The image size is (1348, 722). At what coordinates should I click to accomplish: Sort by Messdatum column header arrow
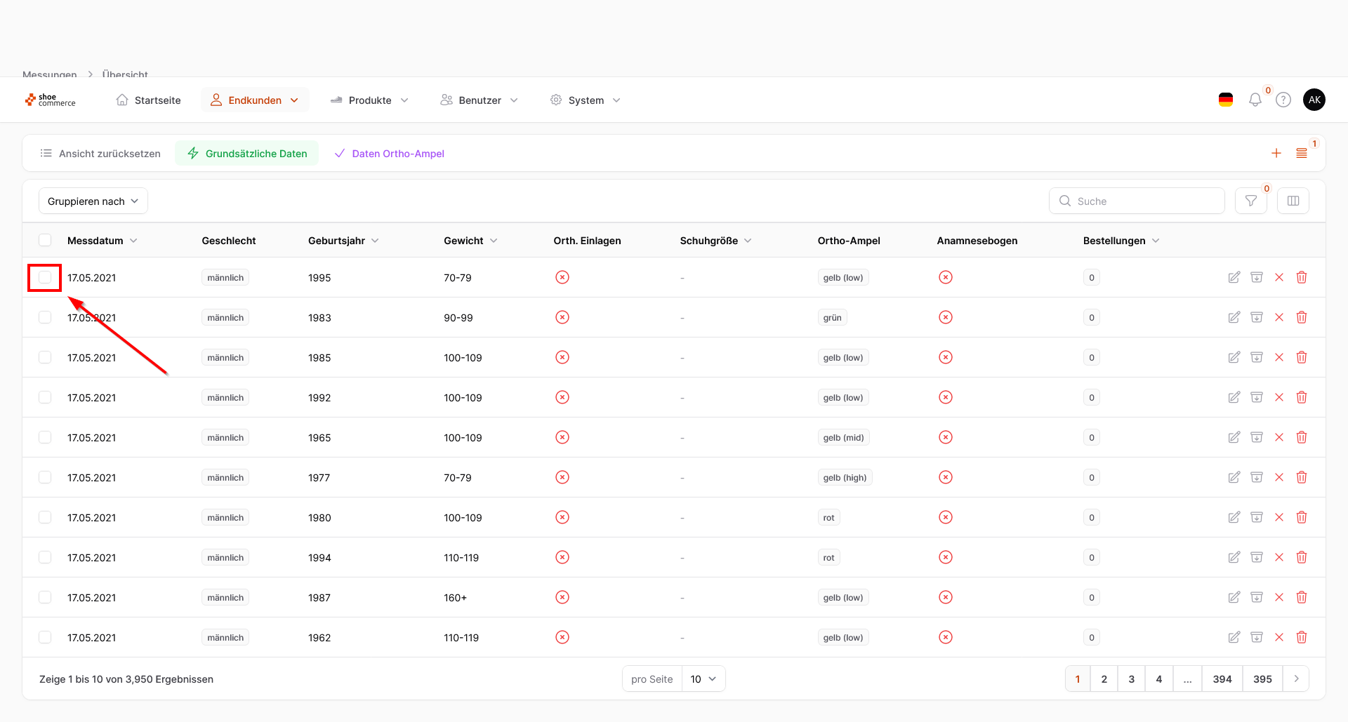click(133, 241)
